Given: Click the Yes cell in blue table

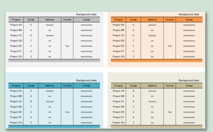Looking at the screenshot, I should (x=67, y=112).
